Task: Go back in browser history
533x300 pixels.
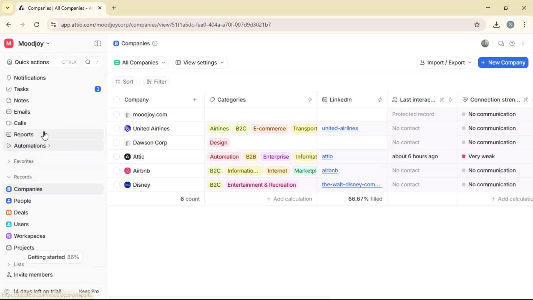Action: (9, 25)
